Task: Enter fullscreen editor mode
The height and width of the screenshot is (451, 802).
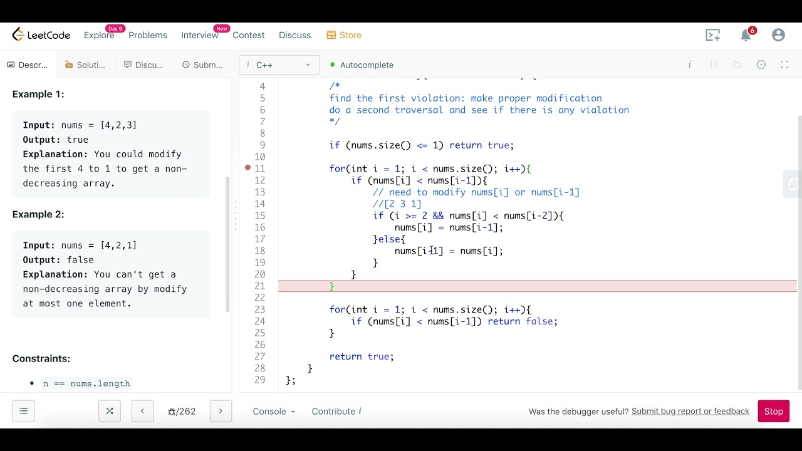Action: (784, 65)
